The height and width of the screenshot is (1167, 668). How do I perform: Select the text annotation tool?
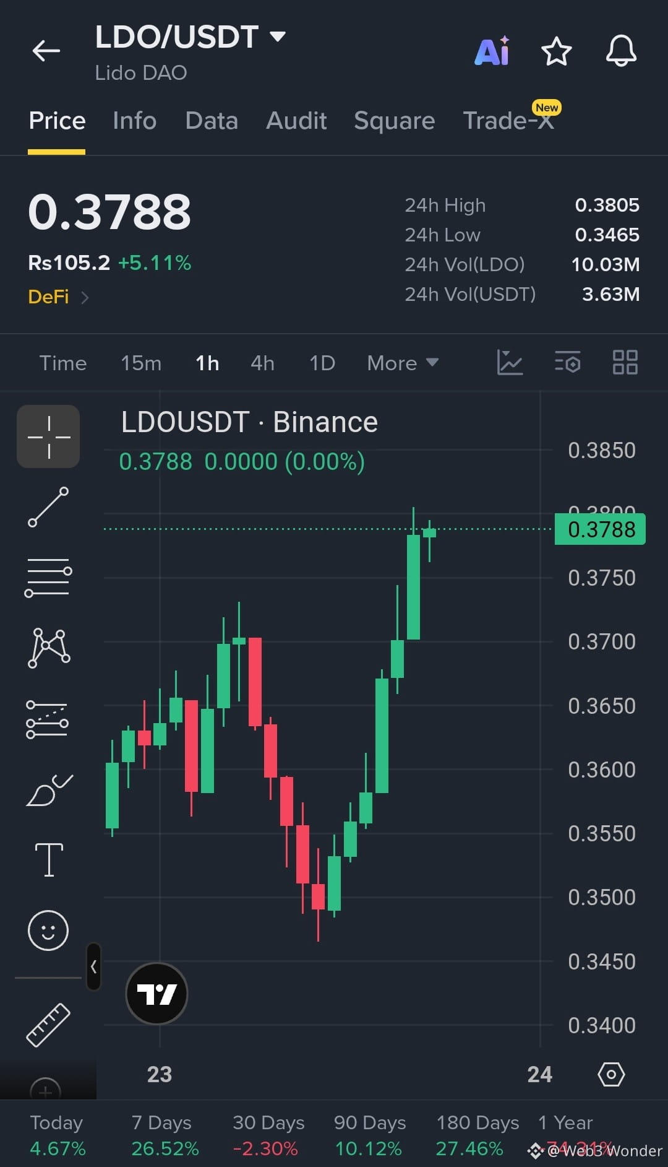click(49, 860)
